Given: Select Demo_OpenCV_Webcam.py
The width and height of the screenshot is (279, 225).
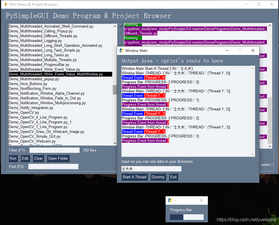Looking at the screenshot, I should click(60, 142).
